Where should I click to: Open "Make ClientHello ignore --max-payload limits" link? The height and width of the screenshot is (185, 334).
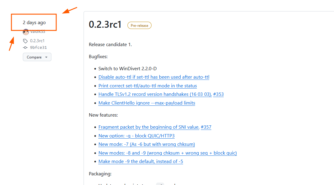point(147,103)
